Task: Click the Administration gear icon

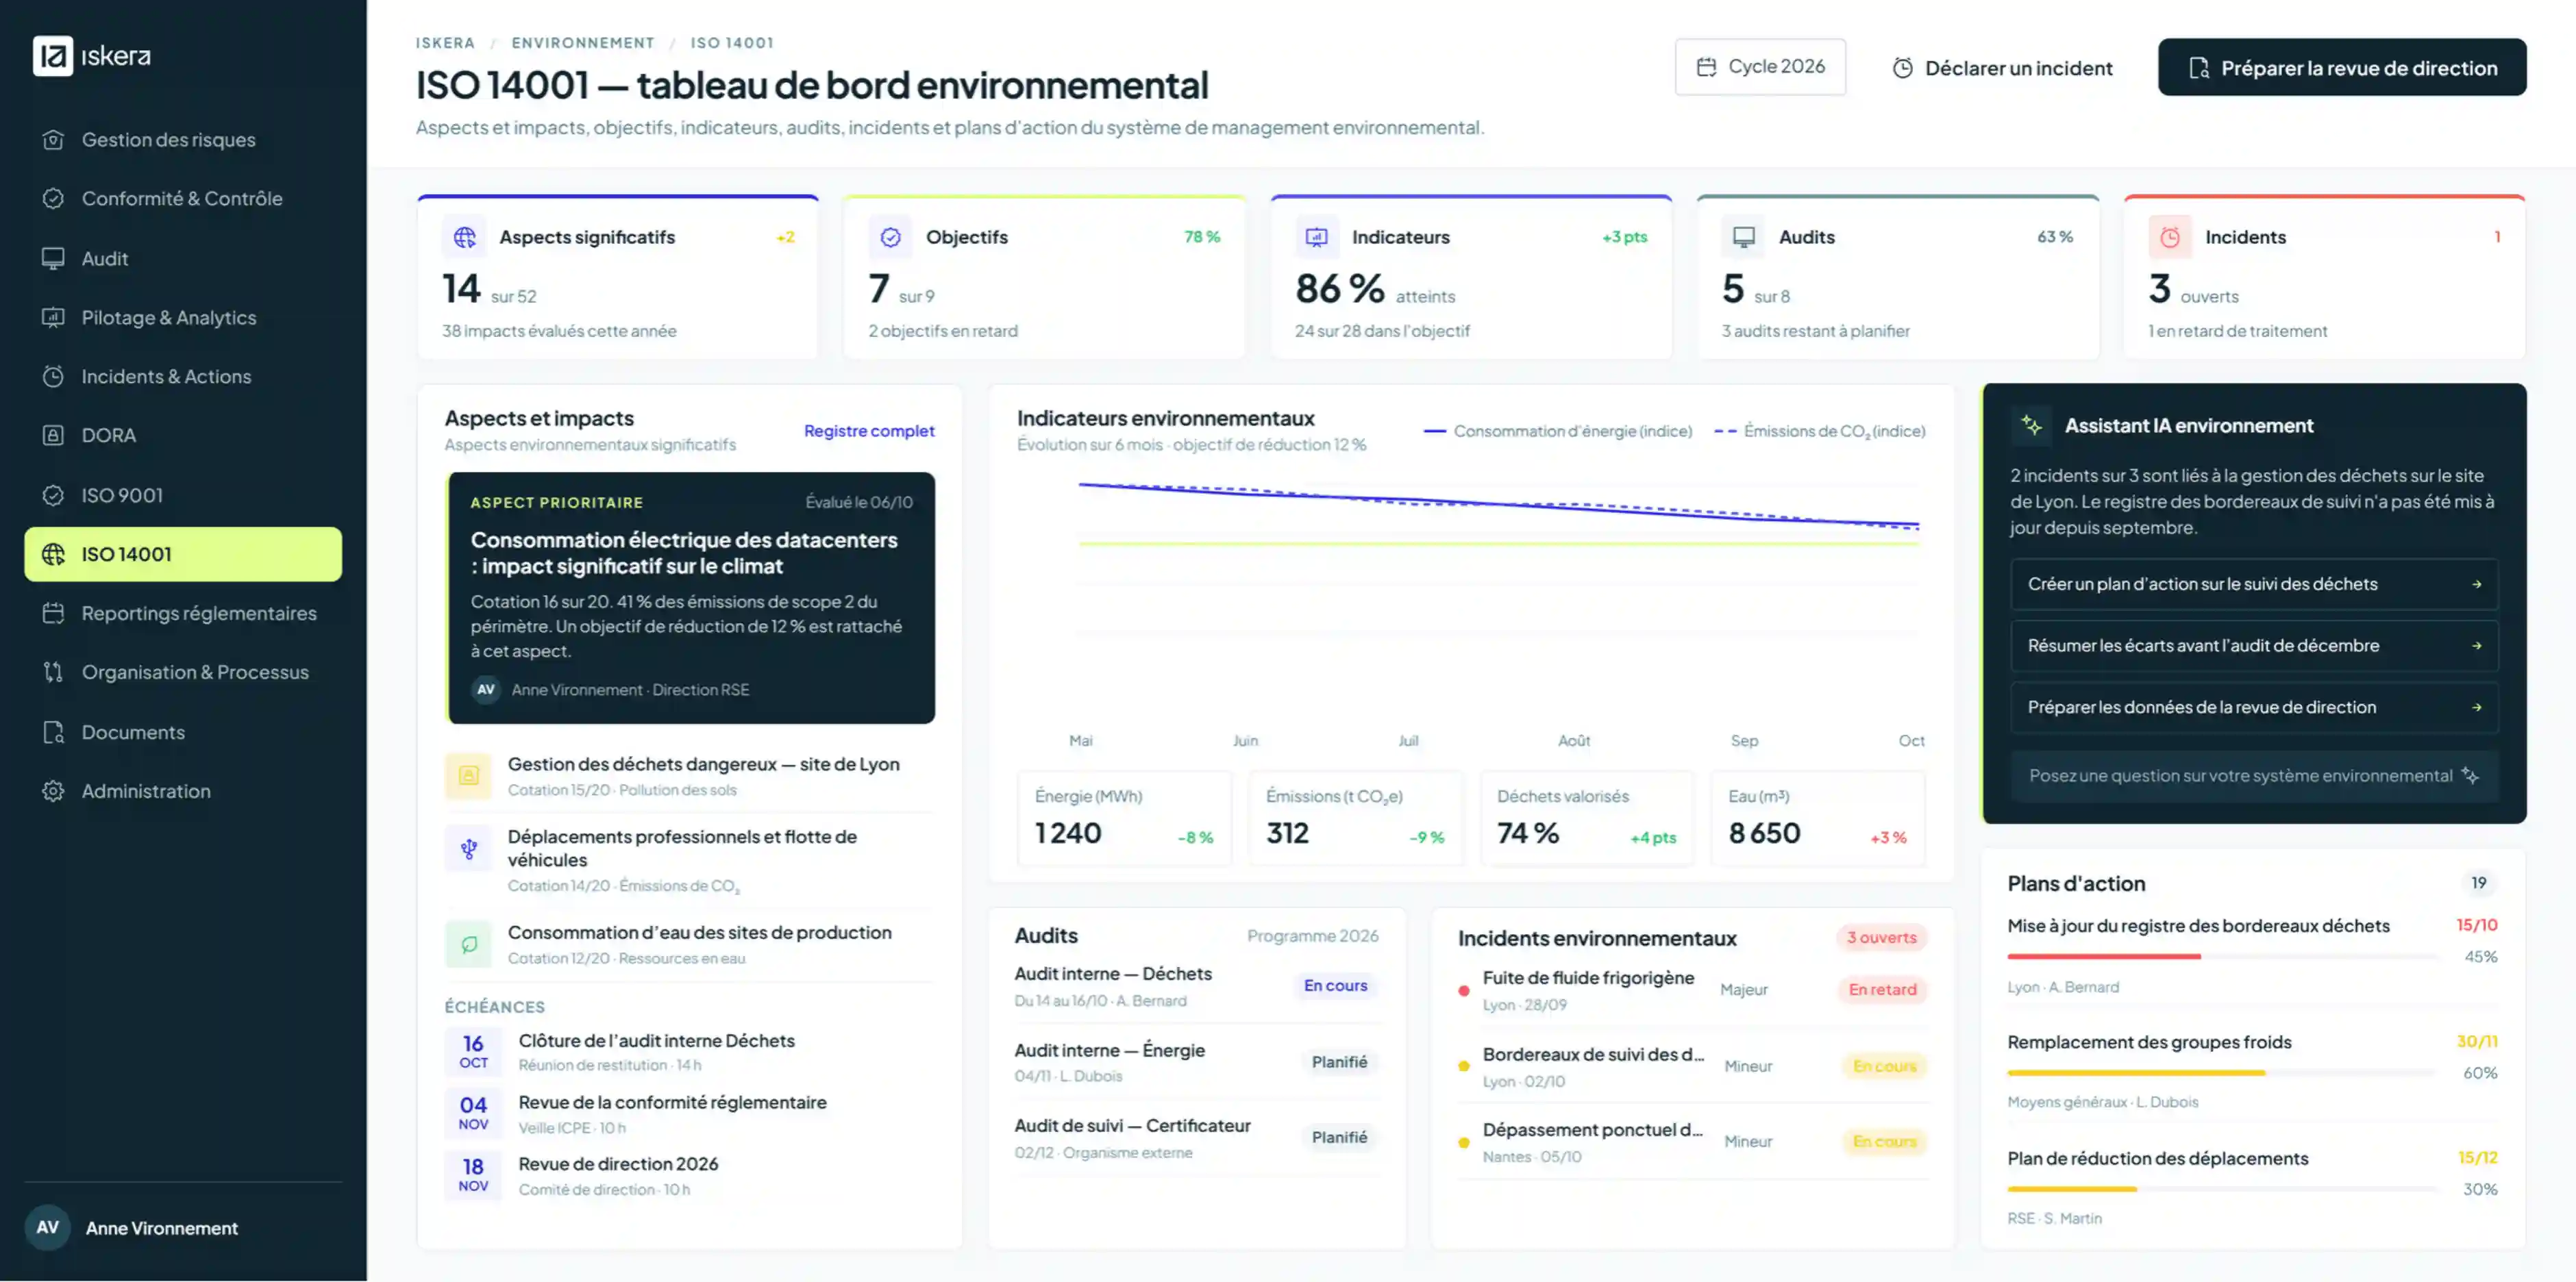Action: tap(53, 792)
